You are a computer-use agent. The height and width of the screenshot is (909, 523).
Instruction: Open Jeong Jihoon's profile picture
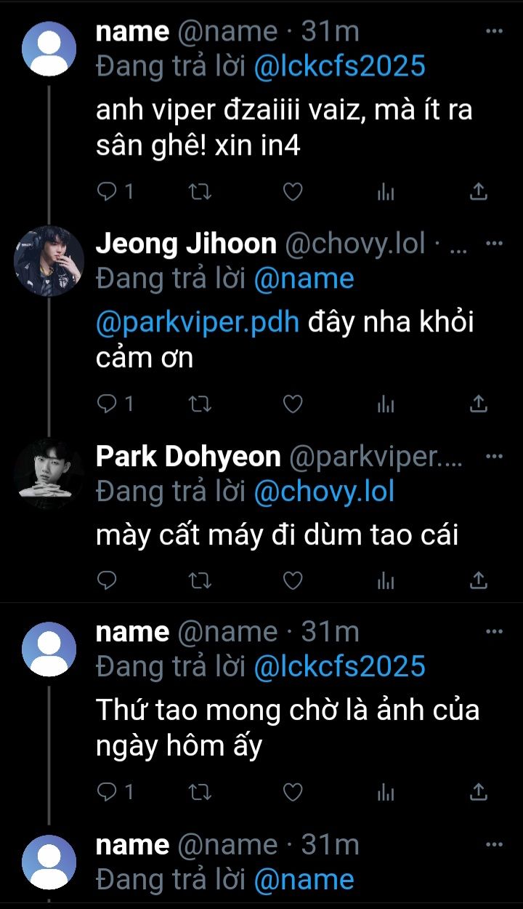[49, 262]
